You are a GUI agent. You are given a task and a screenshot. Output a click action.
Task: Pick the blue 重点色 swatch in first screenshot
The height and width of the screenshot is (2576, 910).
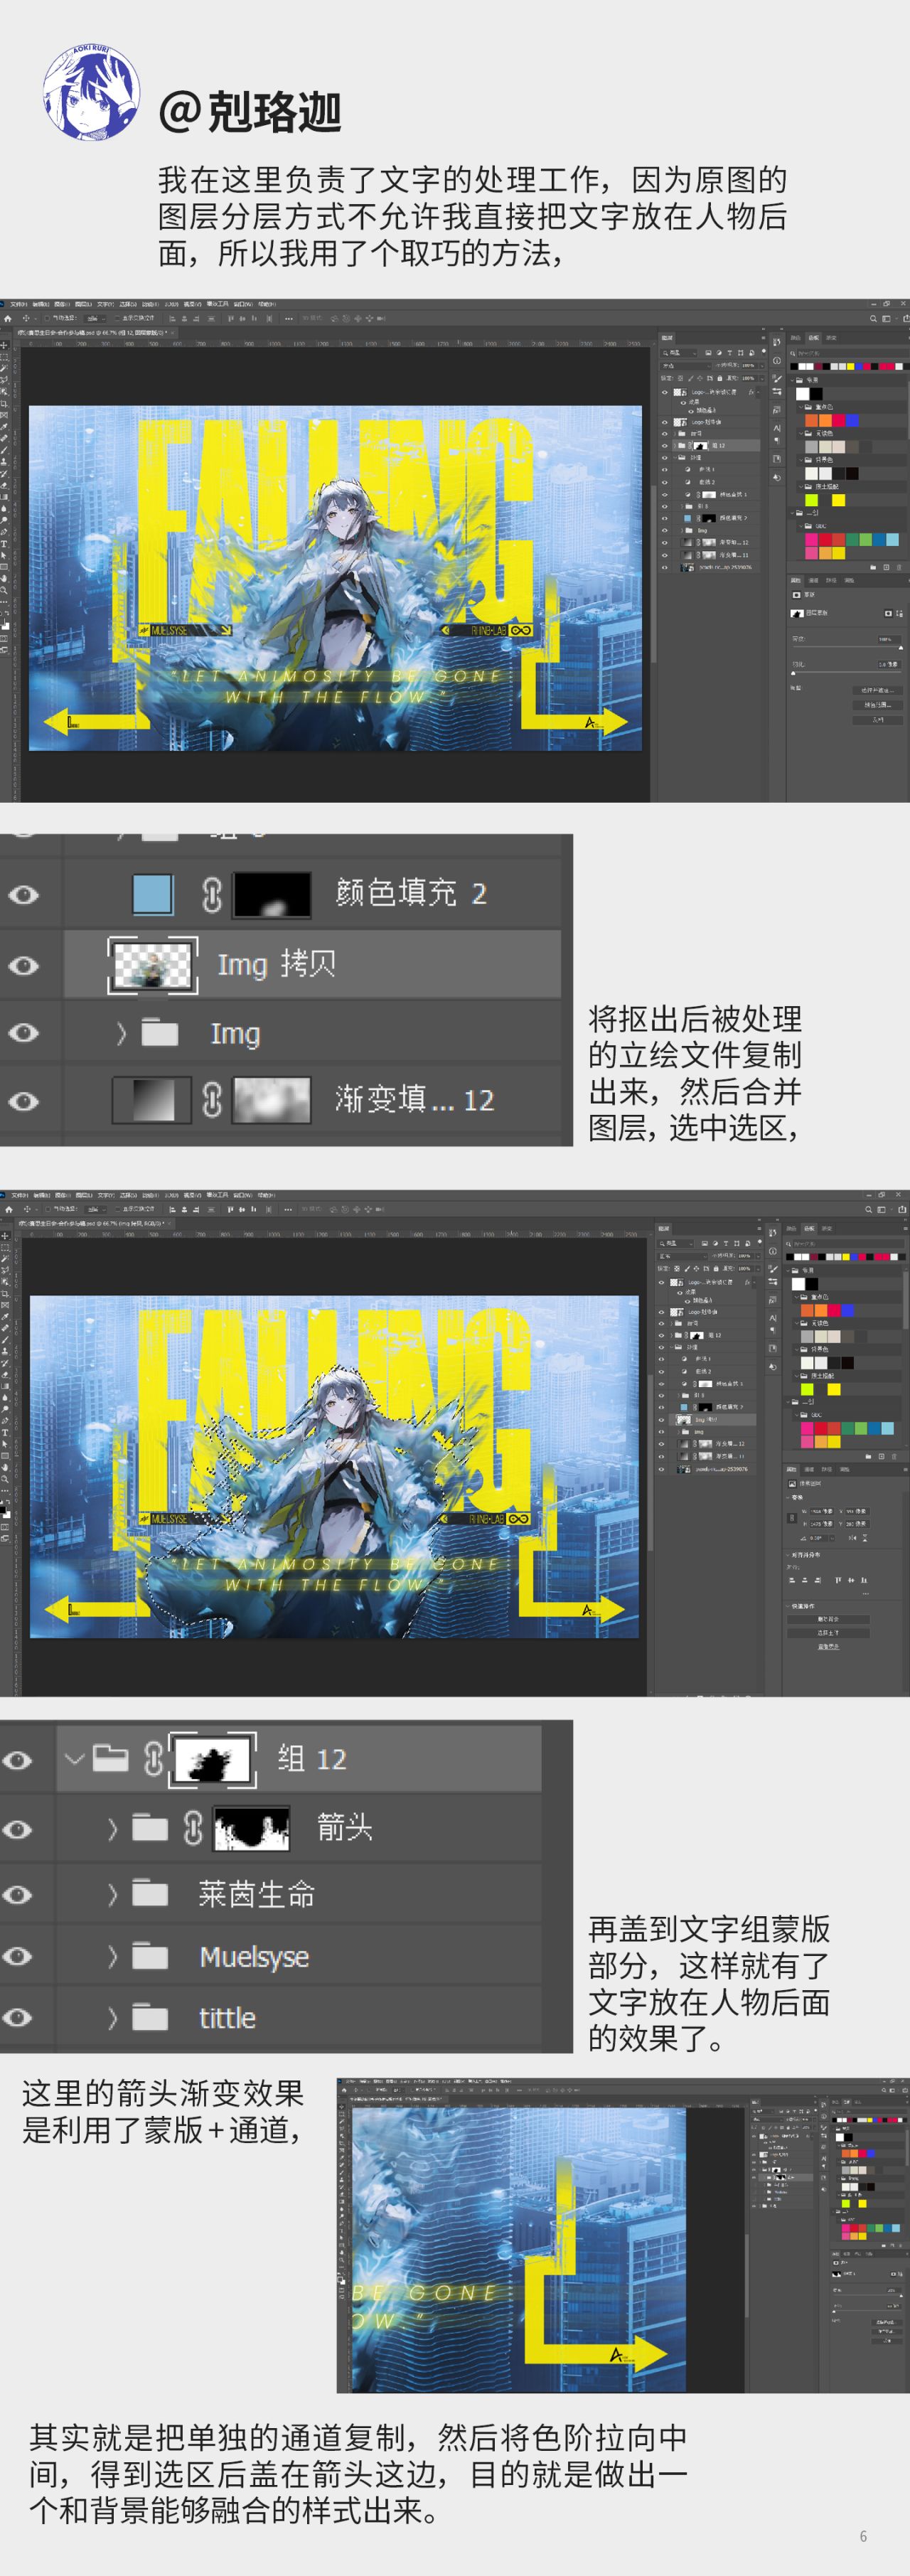[x=852, y=421]
